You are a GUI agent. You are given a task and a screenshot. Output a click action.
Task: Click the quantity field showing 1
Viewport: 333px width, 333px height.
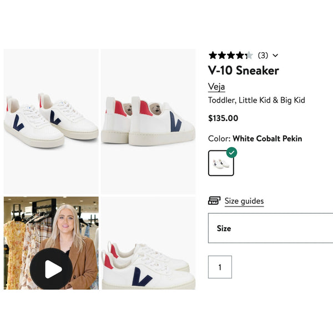[220, 267]
